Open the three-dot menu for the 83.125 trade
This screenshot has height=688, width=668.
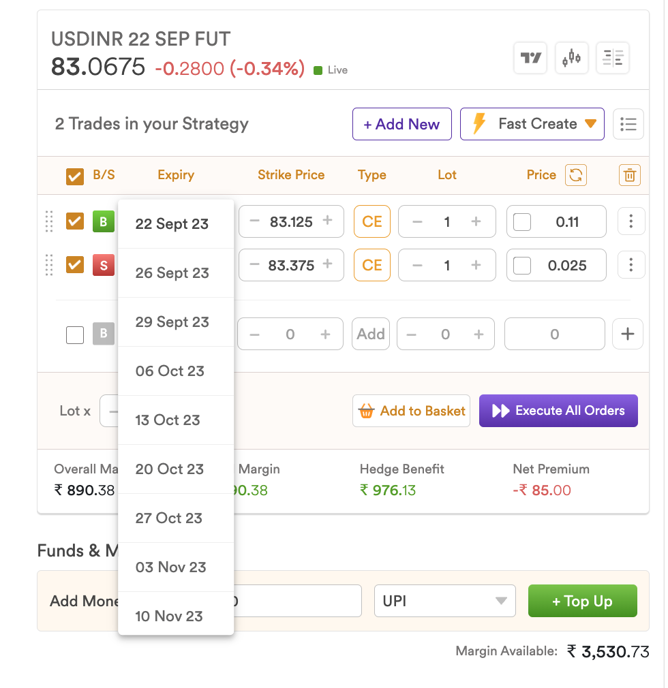pyautogui.click(x=631, y=221)
